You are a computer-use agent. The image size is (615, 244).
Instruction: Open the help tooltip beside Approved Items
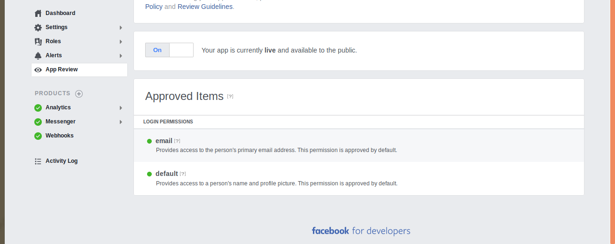(x=230, y=96)
